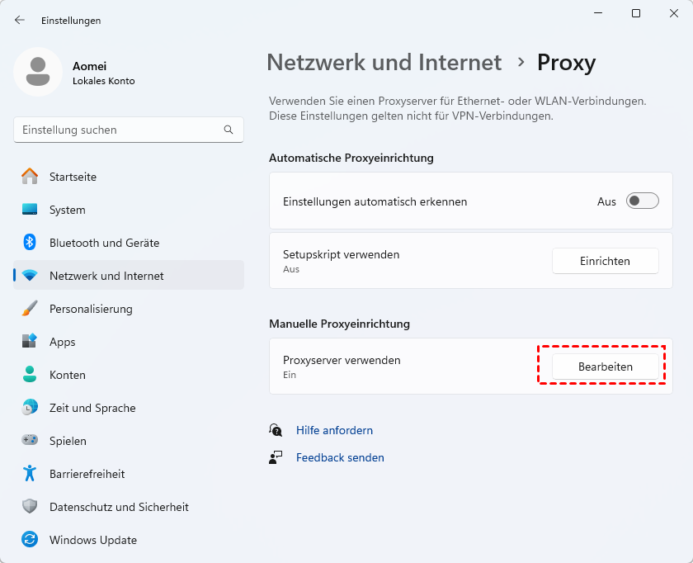Click the Einstellung suchen search field
This screenshot has height=563, width=693.
pyautogui.click(x=120, y=130)
